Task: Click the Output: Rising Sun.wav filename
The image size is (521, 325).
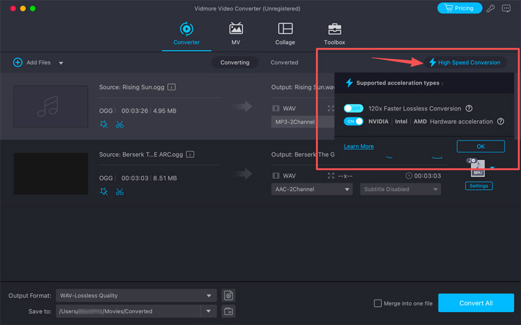Action: (x=303, y=87)
